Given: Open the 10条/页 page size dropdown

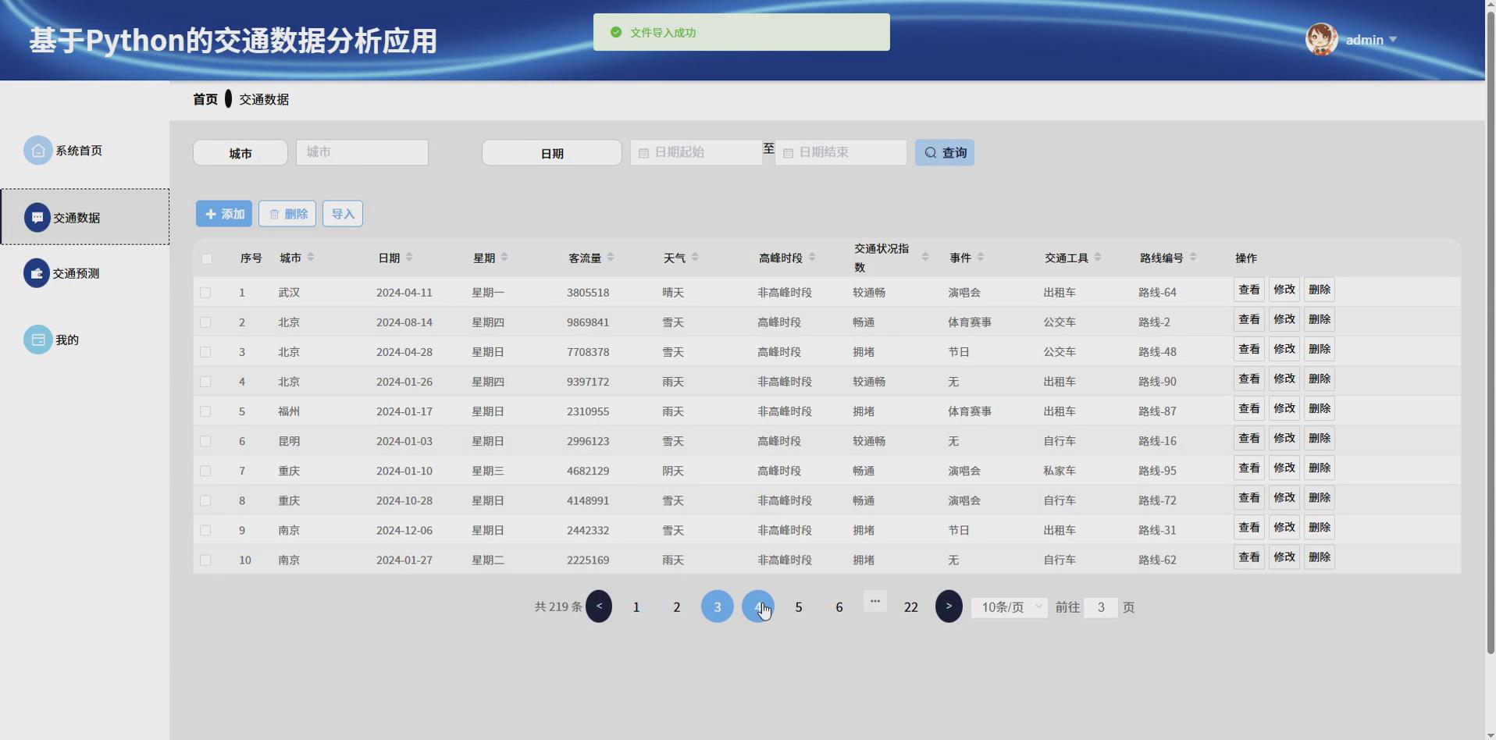Looking at the screenshot, I should (x=1008, y=607).
